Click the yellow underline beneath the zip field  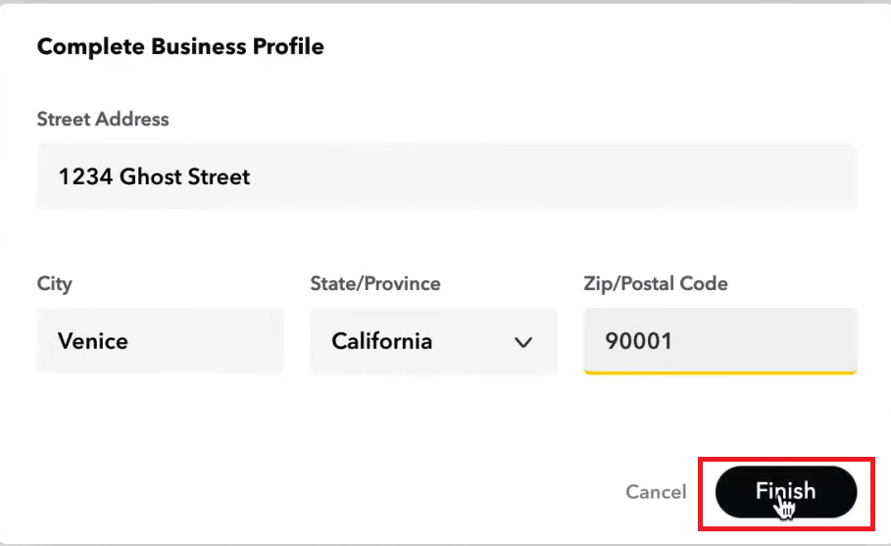click(x=719, y=372)
